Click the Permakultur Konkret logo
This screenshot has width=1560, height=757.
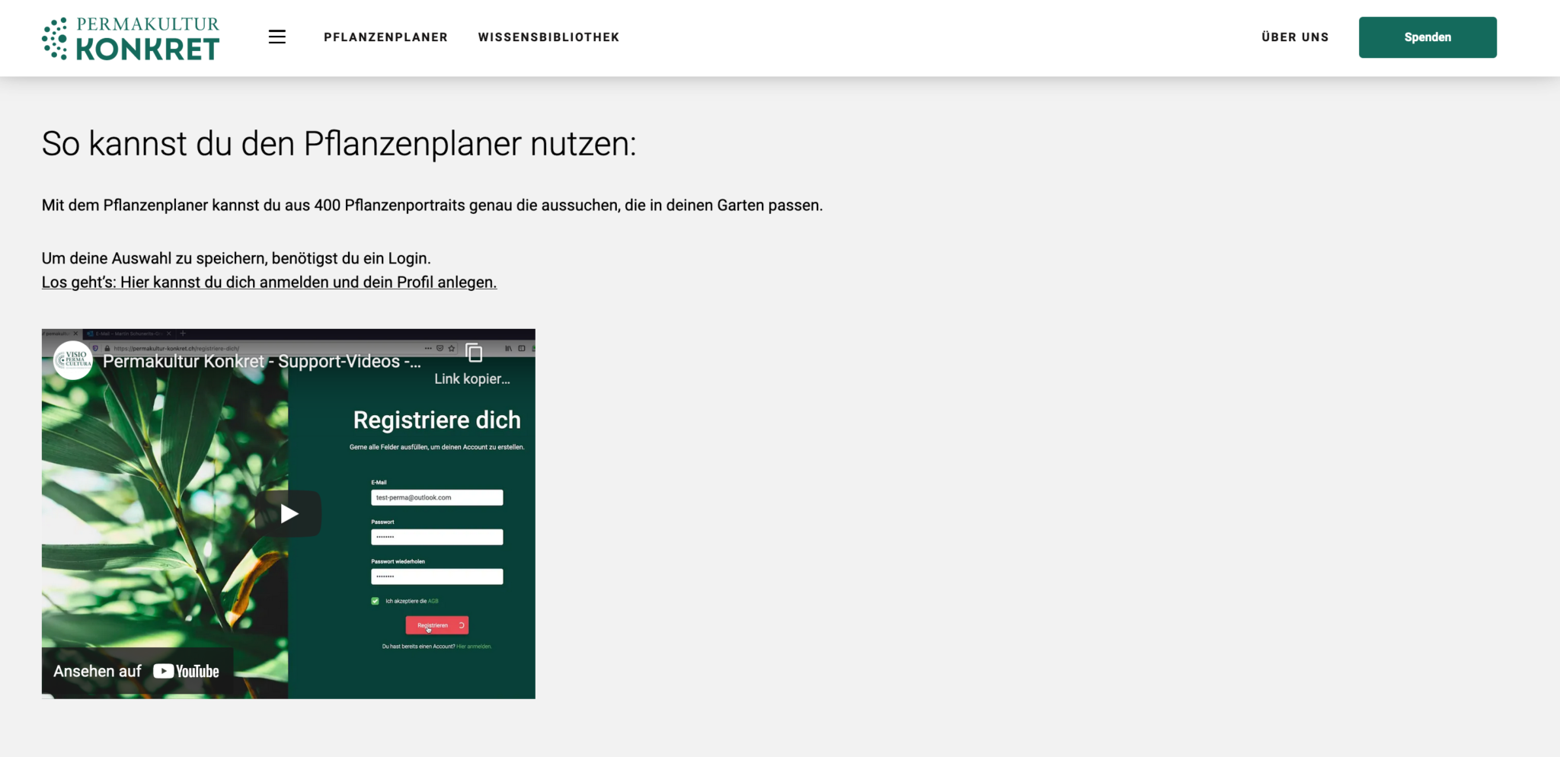[x=131, y=38]
